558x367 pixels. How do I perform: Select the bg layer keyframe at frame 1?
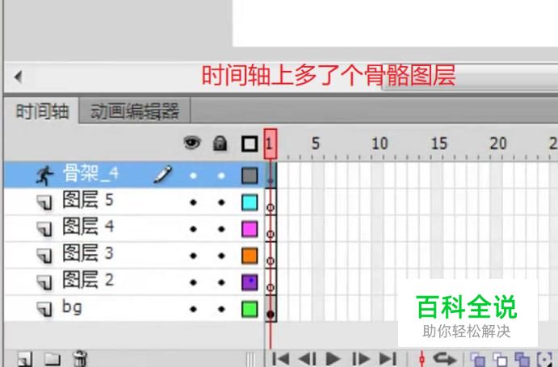(x=271, y=309)
